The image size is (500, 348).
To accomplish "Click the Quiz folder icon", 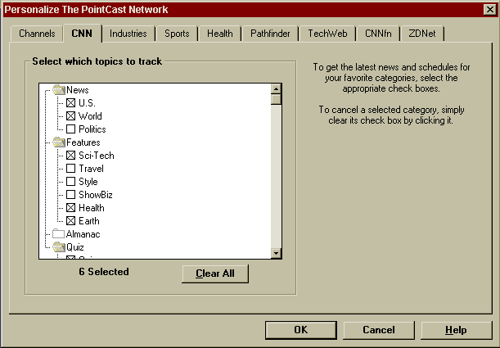I will point(59,247).
